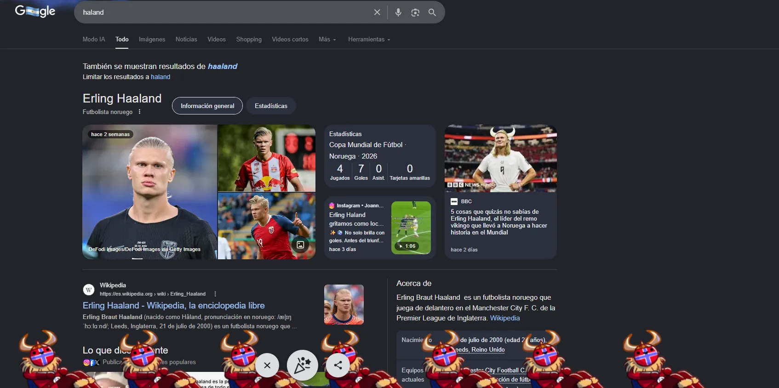Open the Shopping tab
Viewport: 779px width, 388px height.
pos(249,39)
